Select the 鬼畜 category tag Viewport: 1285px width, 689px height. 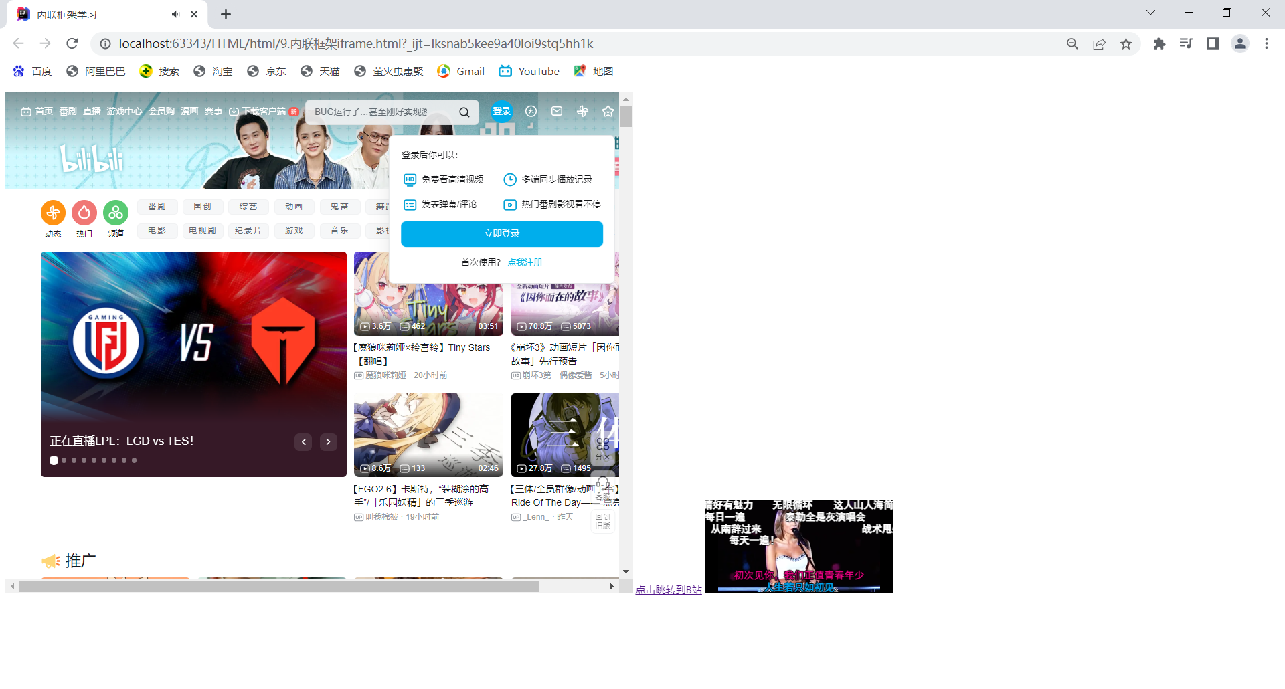339,207
